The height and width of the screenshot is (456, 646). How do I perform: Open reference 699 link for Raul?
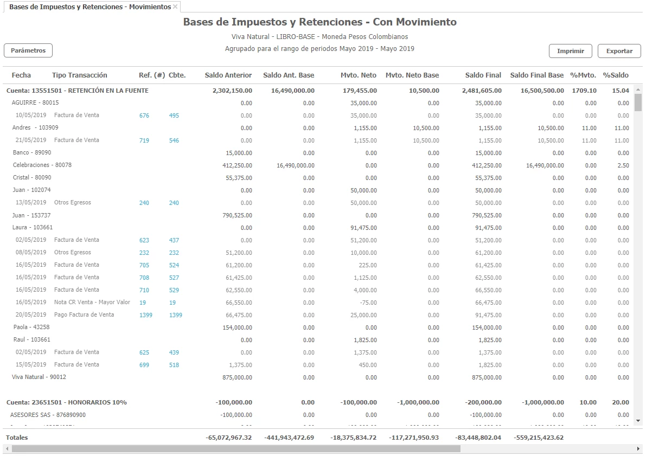tap(144, 365)
